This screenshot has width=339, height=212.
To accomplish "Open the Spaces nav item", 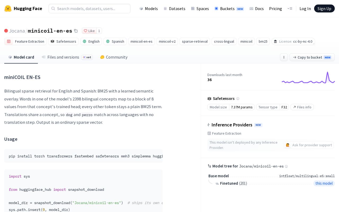I will tap(200, 8).
